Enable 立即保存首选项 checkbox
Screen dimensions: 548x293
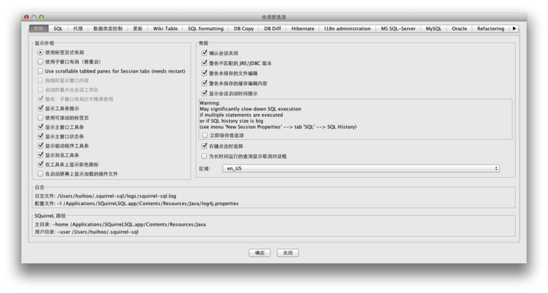pyautogui.click(x=204, y=135)
